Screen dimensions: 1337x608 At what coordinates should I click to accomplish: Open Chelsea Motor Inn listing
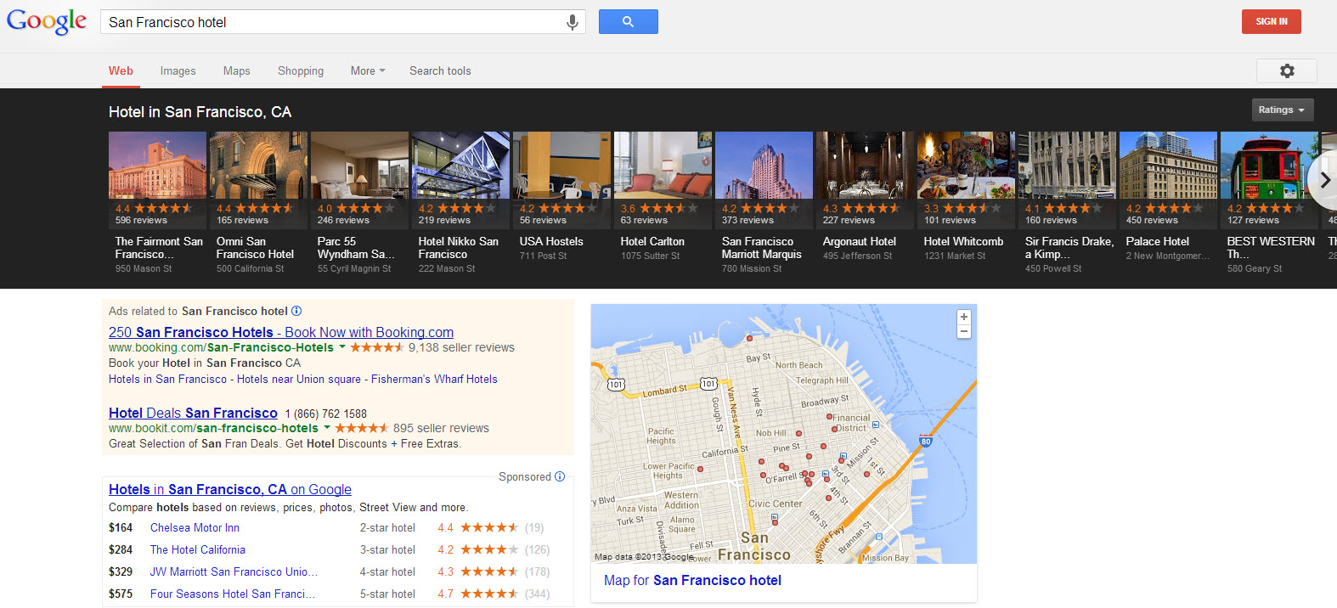[195, 527]
